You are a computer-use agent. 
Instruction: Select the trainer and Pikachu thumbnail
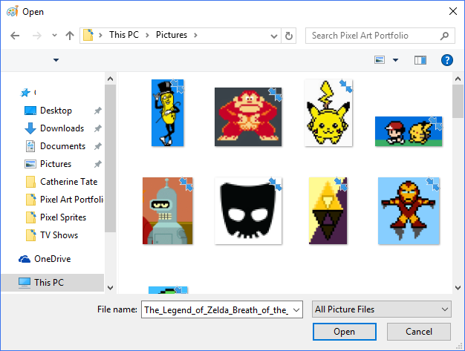click(x=409, y=131)
